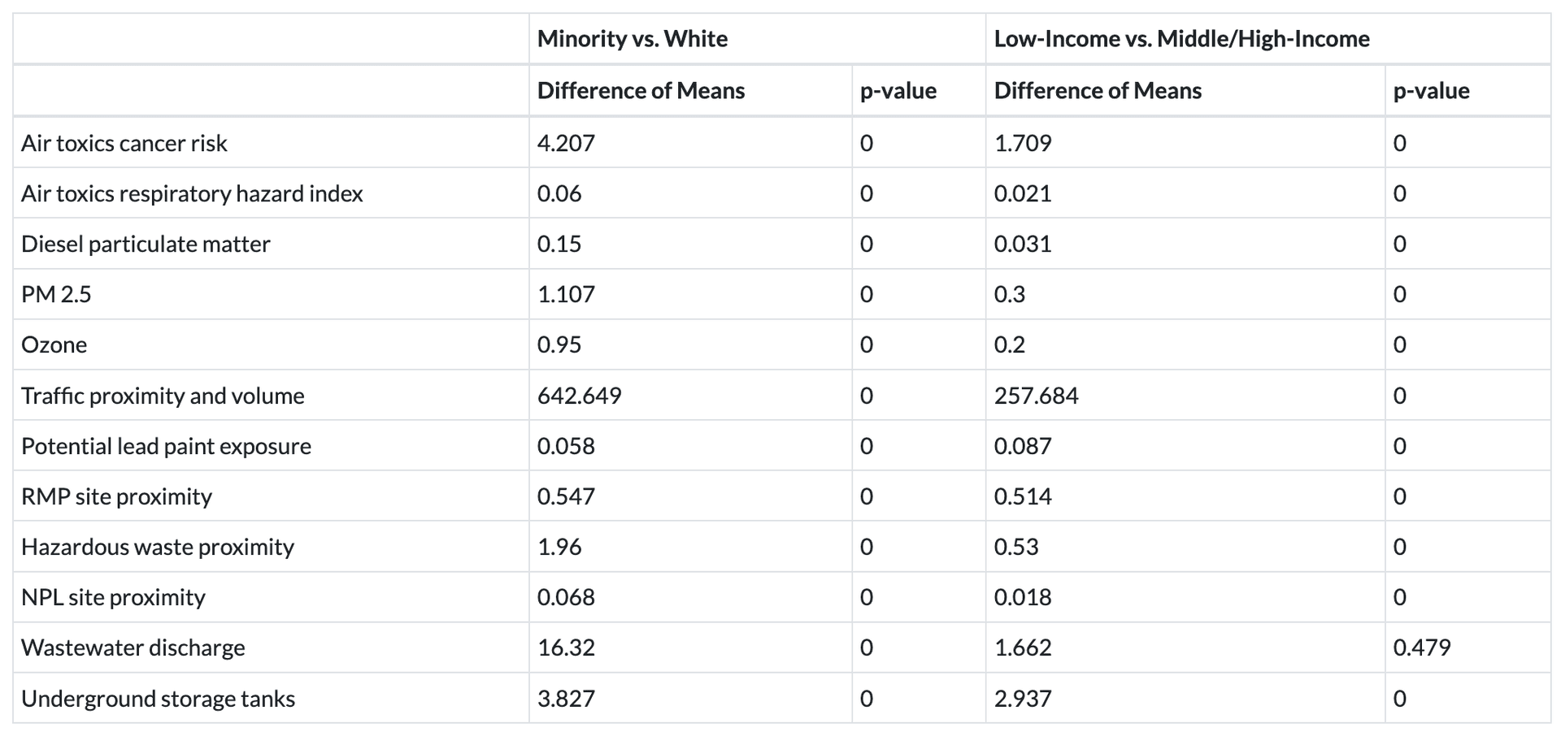Select 'Difference of Means' header under Minority vs. White

tap(641, 90)
